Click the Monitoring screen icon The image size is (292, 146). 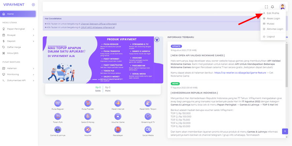click(x=4, y=74)
